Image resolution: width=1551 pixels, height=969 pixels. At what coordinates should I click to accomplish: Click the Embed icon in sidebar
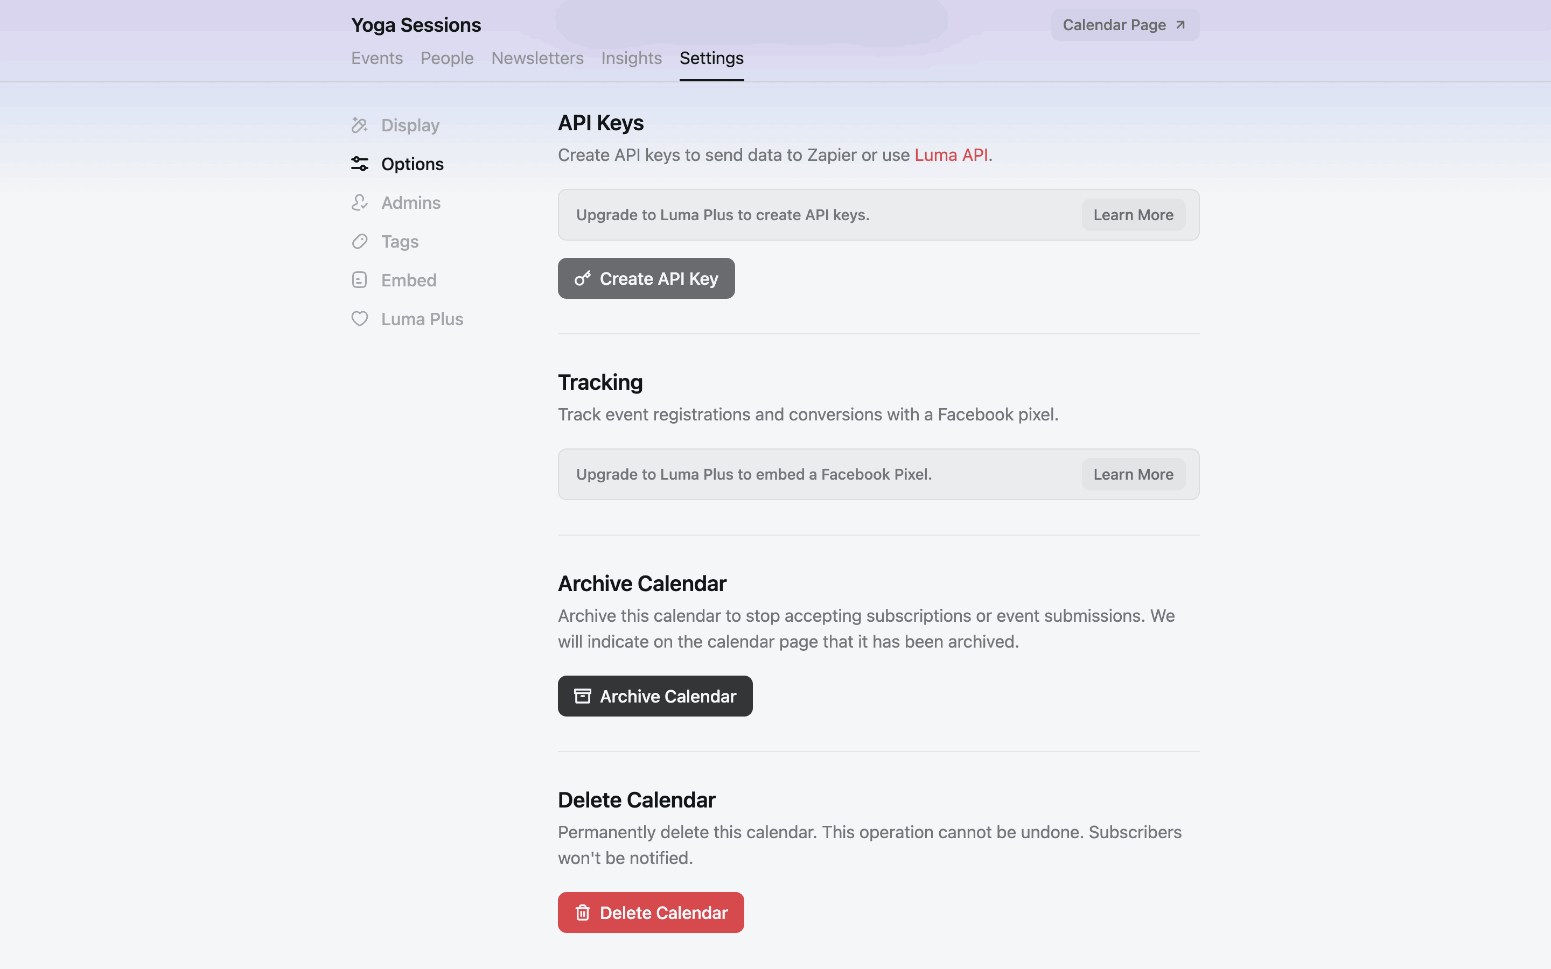click(x=360, y=280)
